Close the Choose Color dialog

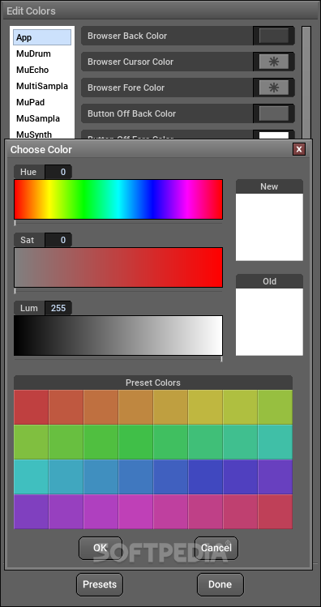coord(298,149)
